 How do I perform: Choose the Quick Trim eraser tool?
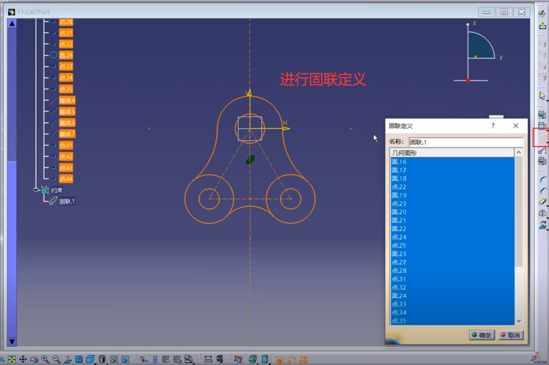pos(543,202)
